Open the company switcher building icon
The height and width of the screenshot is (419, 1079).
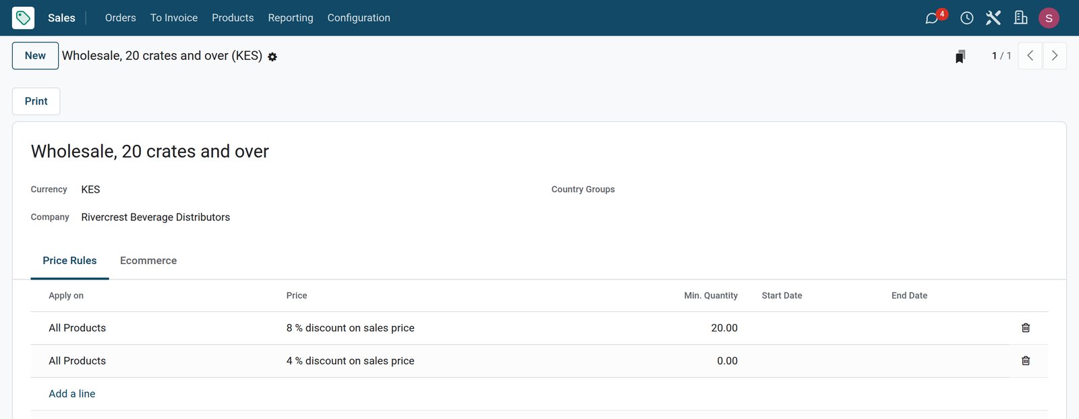(1020, 18)
